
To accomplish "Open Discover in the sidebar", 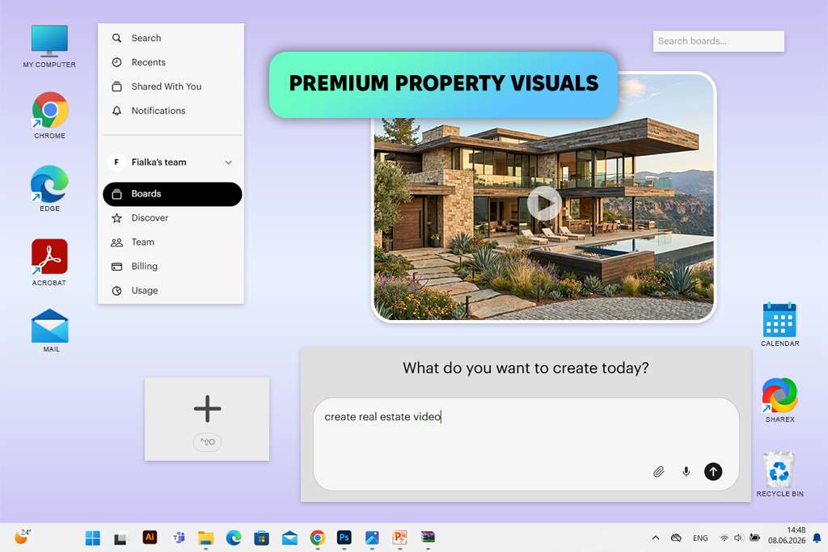I will click(x=172, y=218).
